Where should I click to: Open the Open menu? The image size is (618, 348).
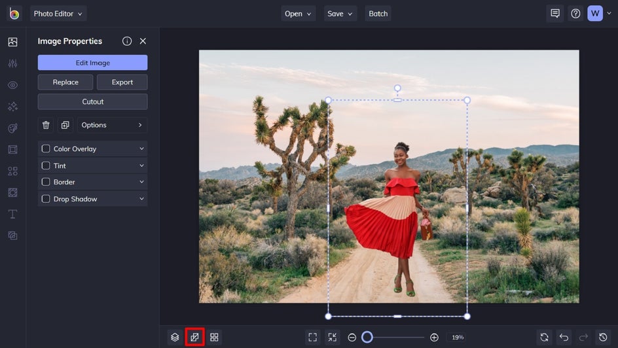pyautogui.click(x=298, y=14)
